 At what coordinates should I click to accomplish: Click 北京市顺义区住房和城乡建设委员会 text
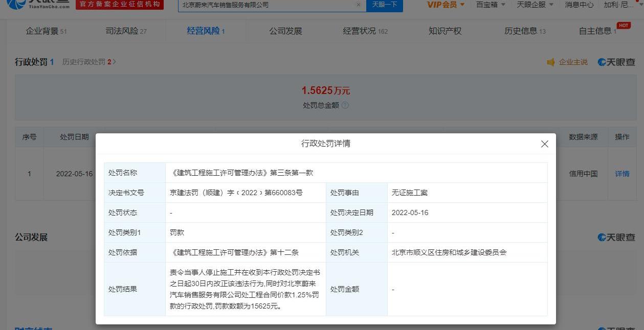click(x=449, y=252)
